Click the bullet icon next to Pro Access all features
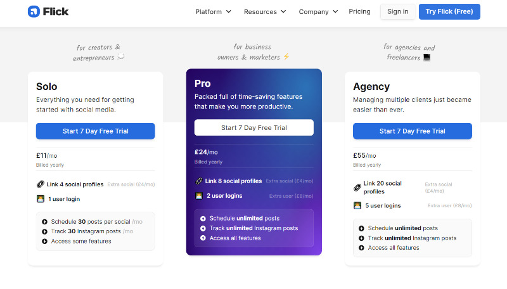 [x=203, y=238]
